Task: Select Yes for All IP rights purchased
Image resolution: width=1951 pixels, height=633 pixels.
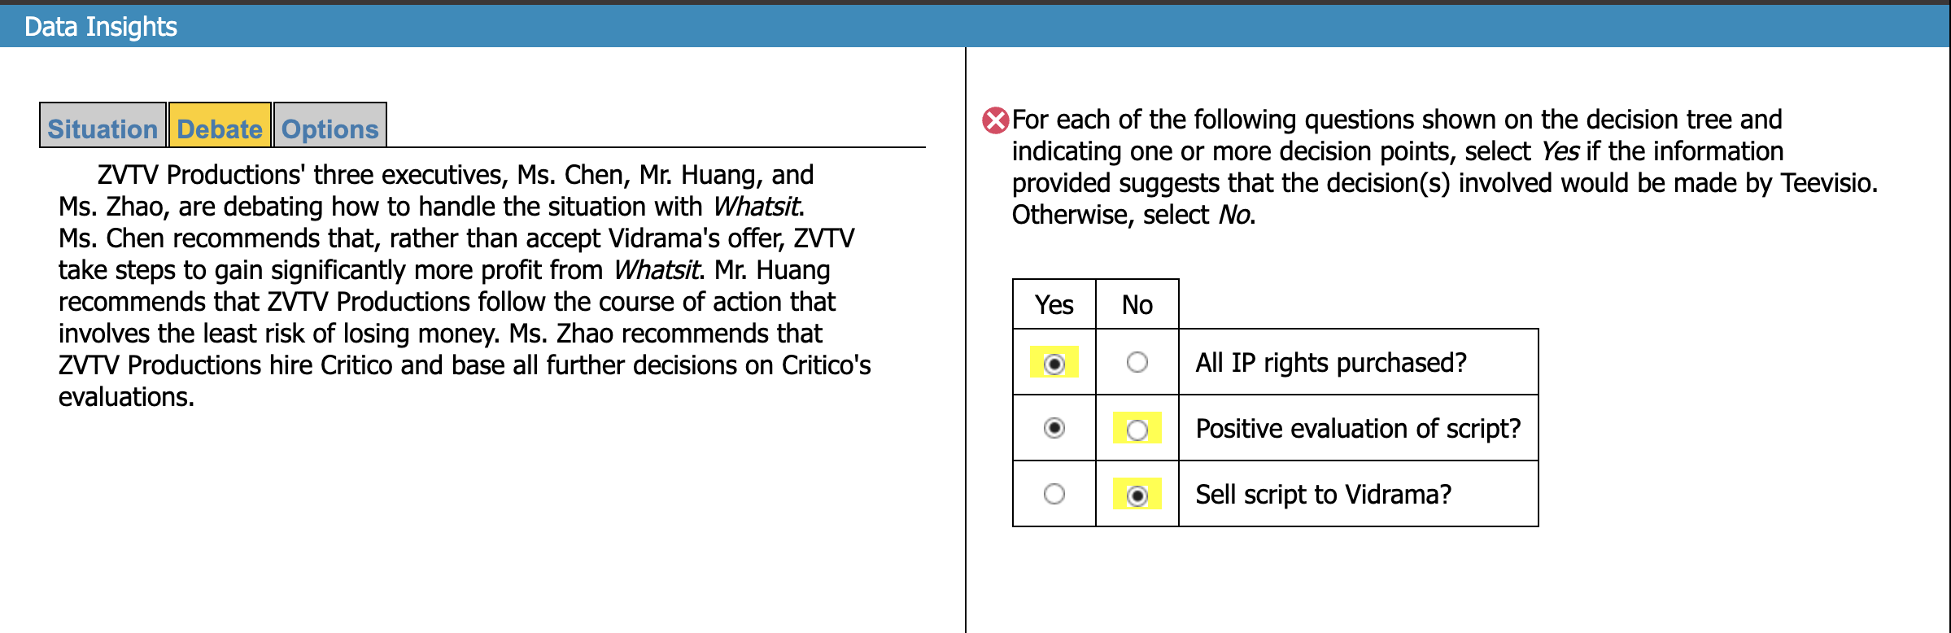Action: (x=1054, y=363)
